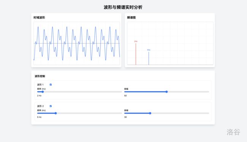Click the 波形 1 frequency slider handle
247x142 pixels.
click(43, 92)
